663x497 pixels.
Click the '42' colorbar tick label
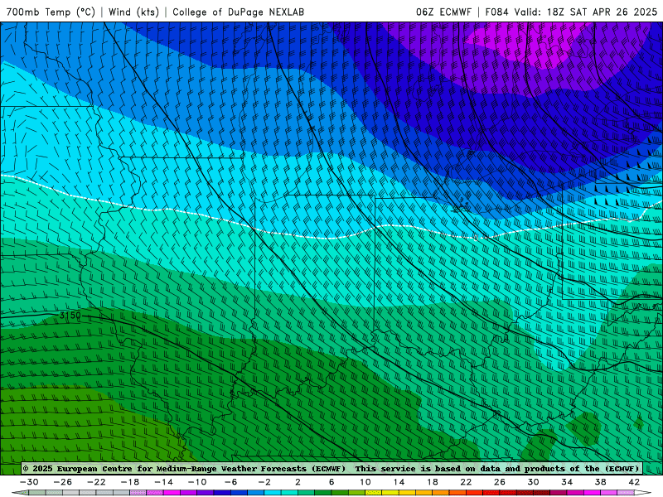pos(634,482)
